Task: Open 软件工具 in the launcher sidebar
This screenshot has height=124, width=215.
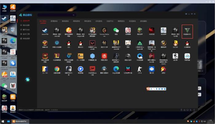Action: click(x=25, y=34)
